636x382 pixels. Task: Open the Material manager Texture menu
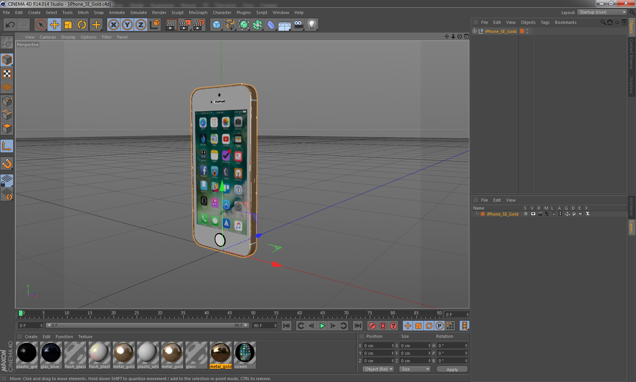point(85,337)
